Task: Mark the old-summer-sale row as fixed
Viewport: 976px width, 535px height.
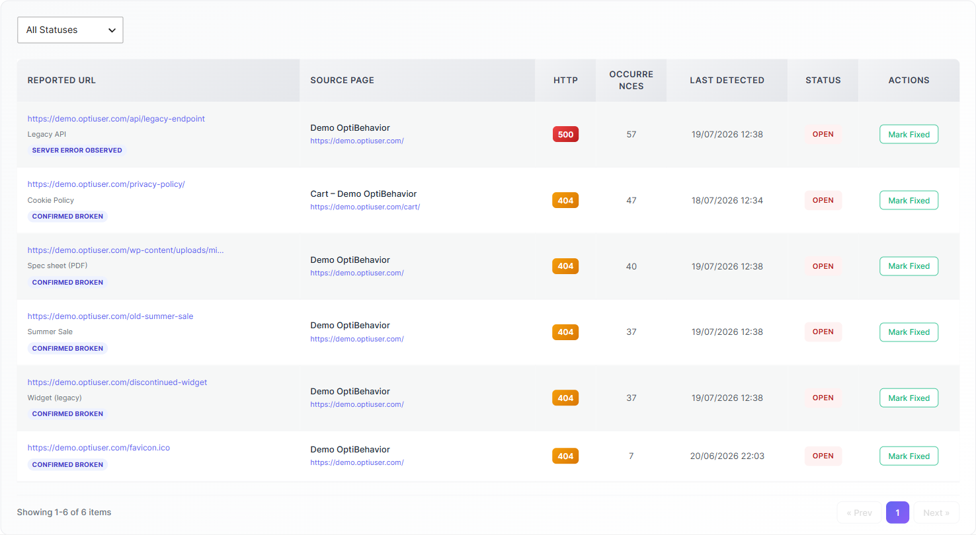Action: [x=909, y=332]
